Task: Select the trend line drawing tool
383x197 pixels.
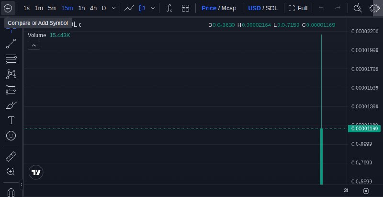Action: click(x=11, y=44)
